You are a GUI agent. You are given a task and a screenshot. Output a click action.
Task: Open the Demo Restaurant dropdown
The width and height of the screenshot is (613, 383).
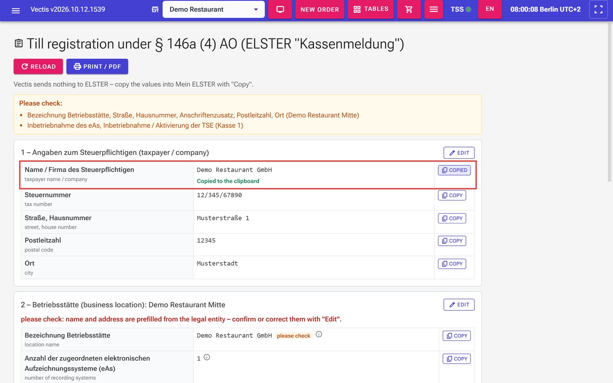point(213,9)
